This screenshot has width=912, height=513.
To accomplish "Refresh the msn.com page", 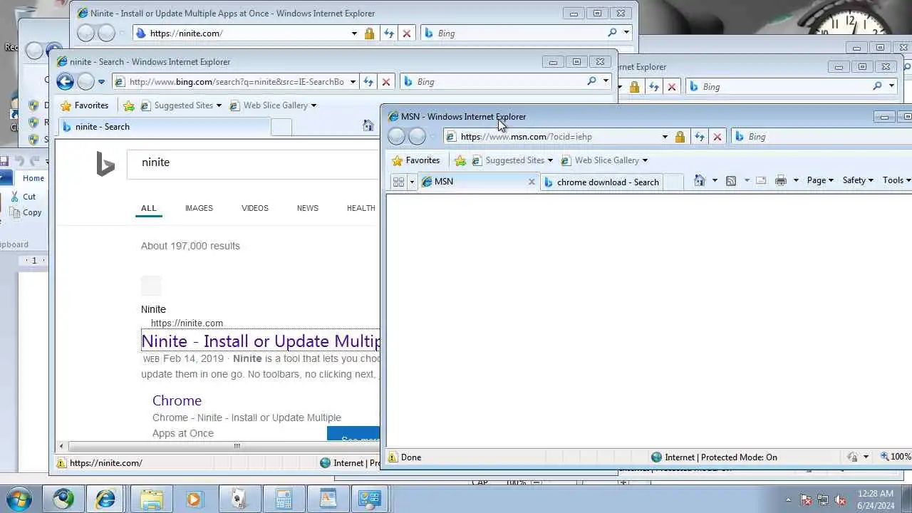I will pos(700,137).
